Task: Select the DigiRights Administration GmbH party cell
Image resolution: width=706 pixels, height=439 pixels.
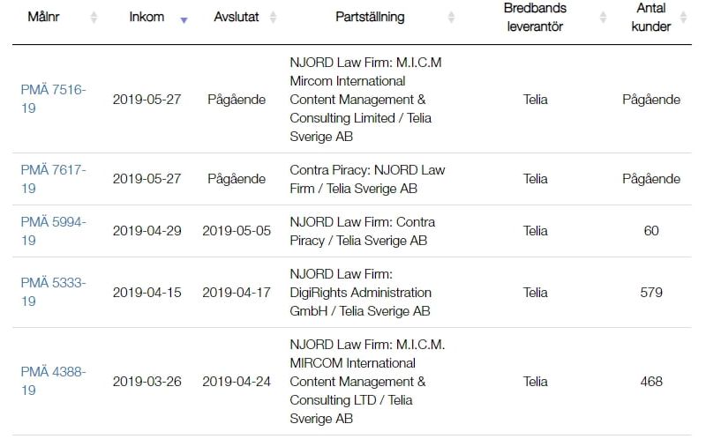Action: [364, 293]
